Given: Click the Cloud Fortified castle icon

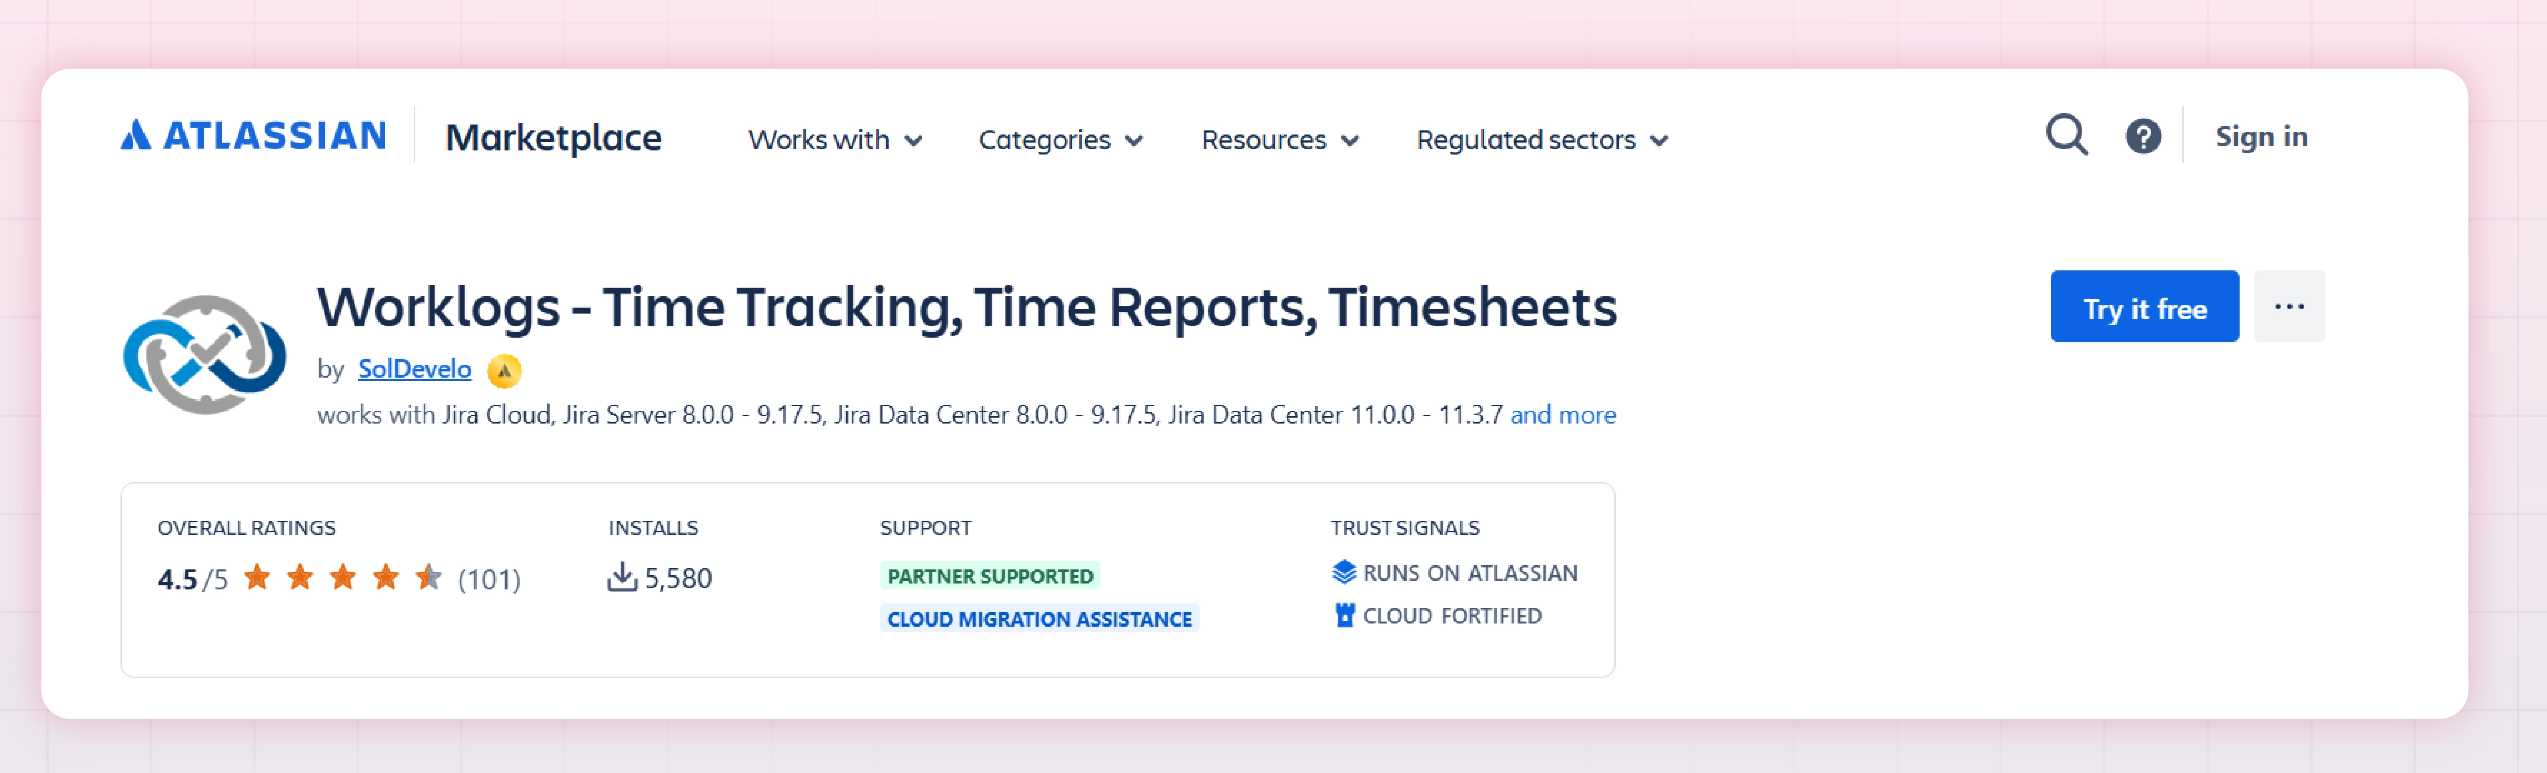Looking at the screenshot, I should [1344, 616].
